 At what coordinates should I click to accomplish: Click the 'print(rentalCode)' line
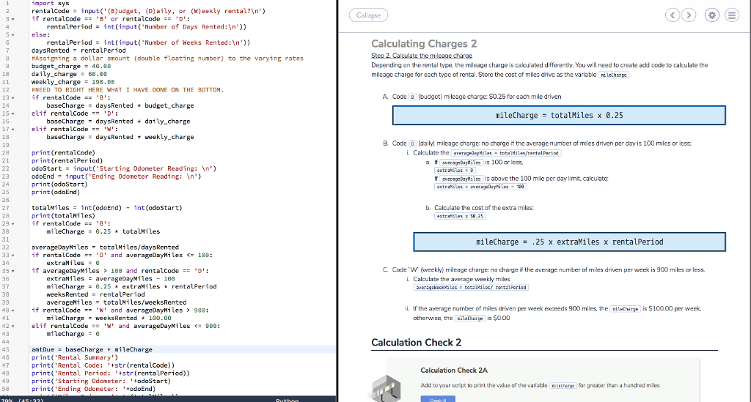click(x=63, y=153)
